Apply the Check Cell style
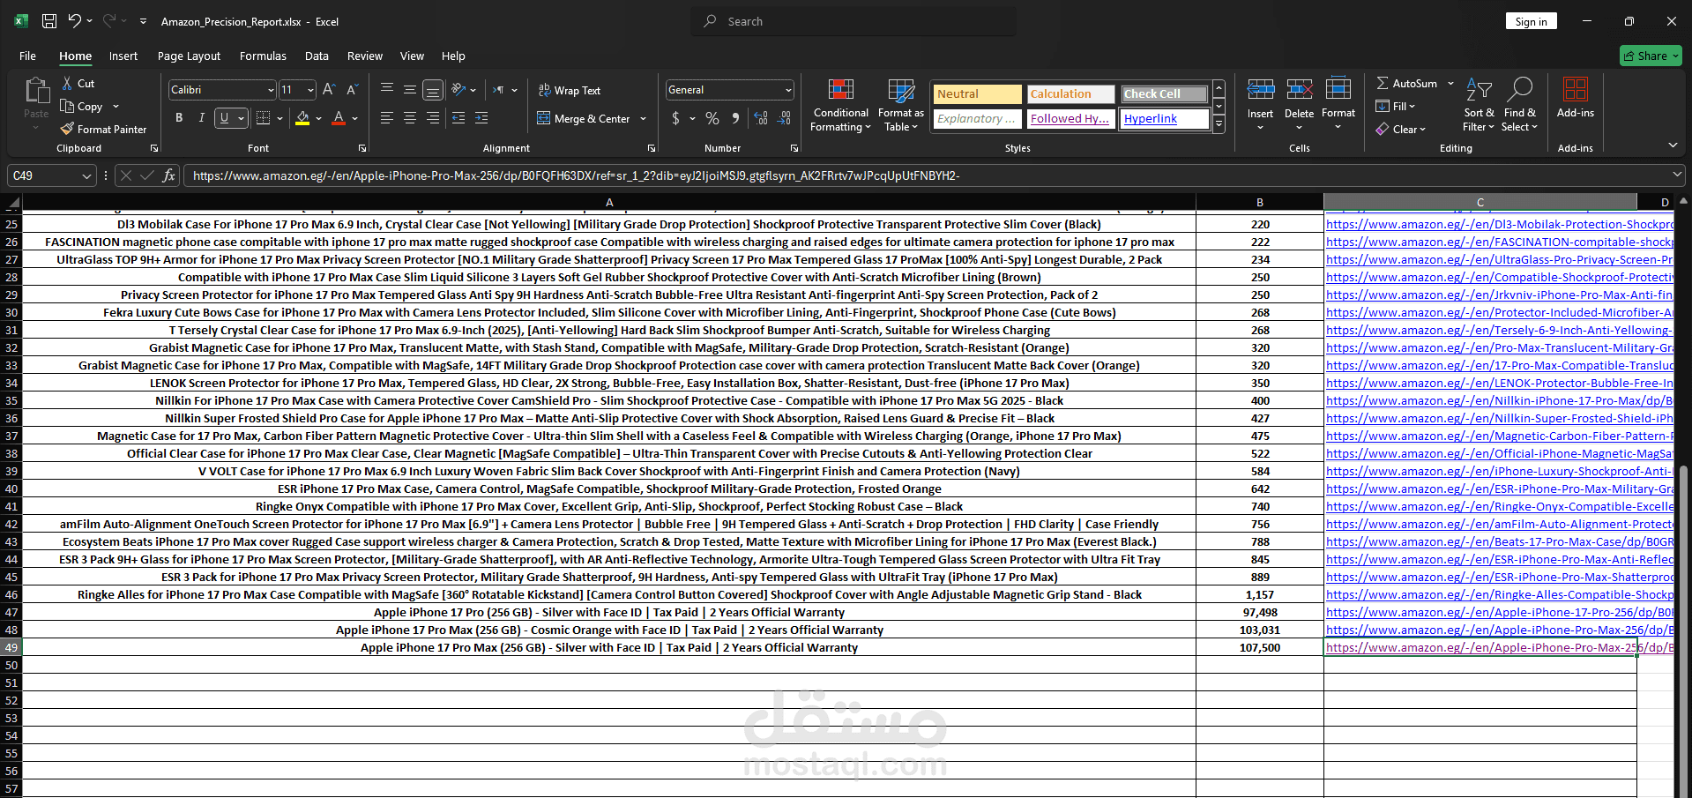Image resolution: width=1692 pixels, height=798 pixels. (1164, 93)
